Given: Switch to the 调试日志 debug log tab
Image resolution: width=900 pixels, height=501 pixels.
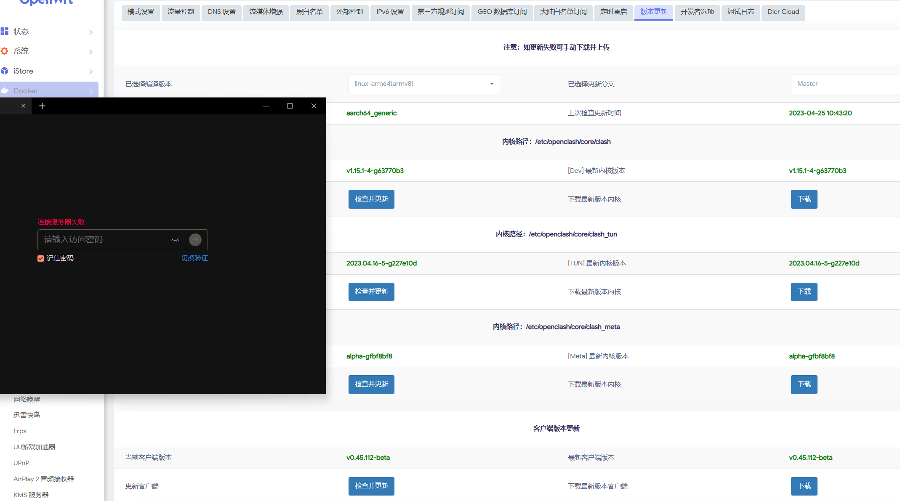Looking at the screenshot, I should [740, 12].
